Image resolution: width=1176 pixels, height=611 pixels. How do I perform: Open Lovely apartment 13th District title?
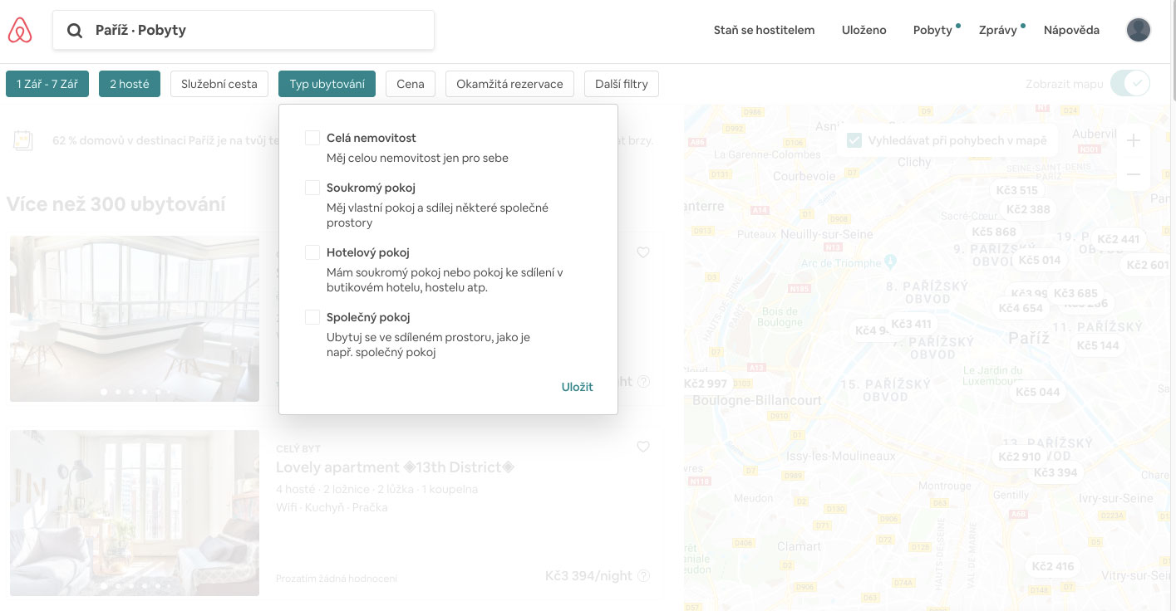click(x=396, y=467)
